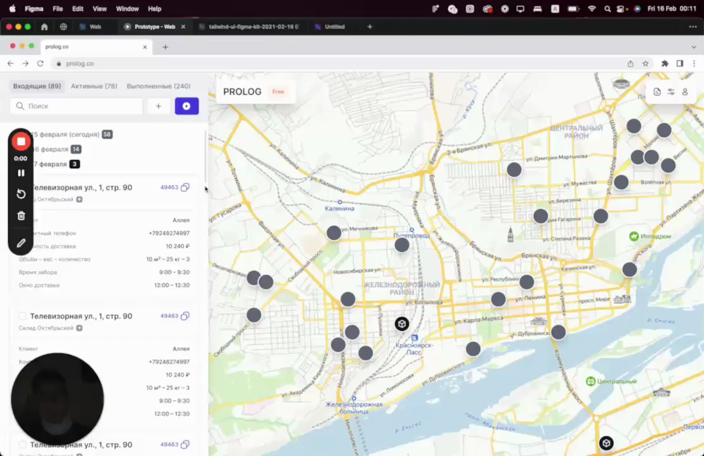The image size is (704, 456).
Task: Restart the recording with the circular arrow
Action: pyautogui.click(x=21, y=194)
